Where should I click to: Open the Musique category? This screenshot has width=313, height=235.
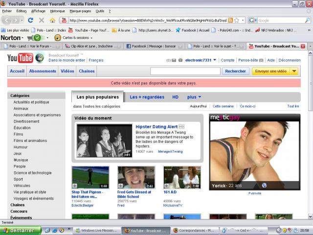[21, 160]
